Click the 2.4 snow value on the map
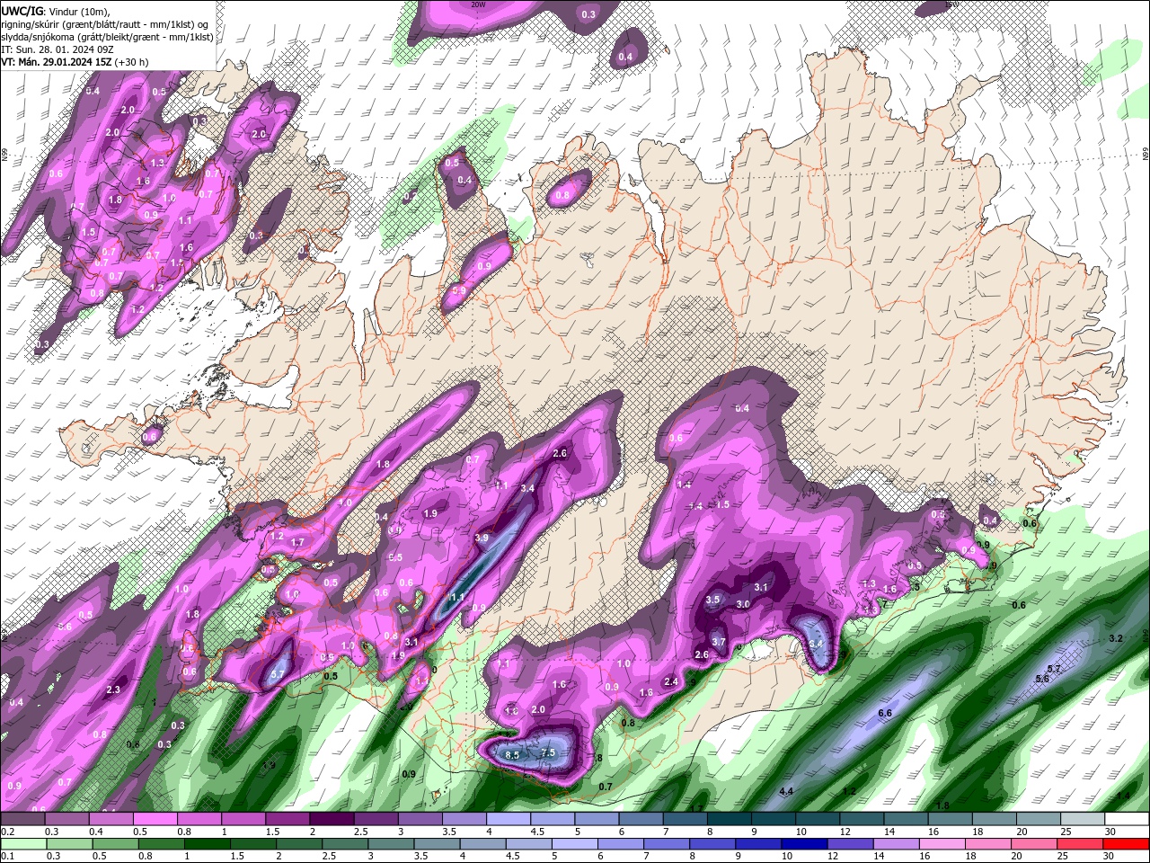1150x863 pixels. [x=671, y=682]
